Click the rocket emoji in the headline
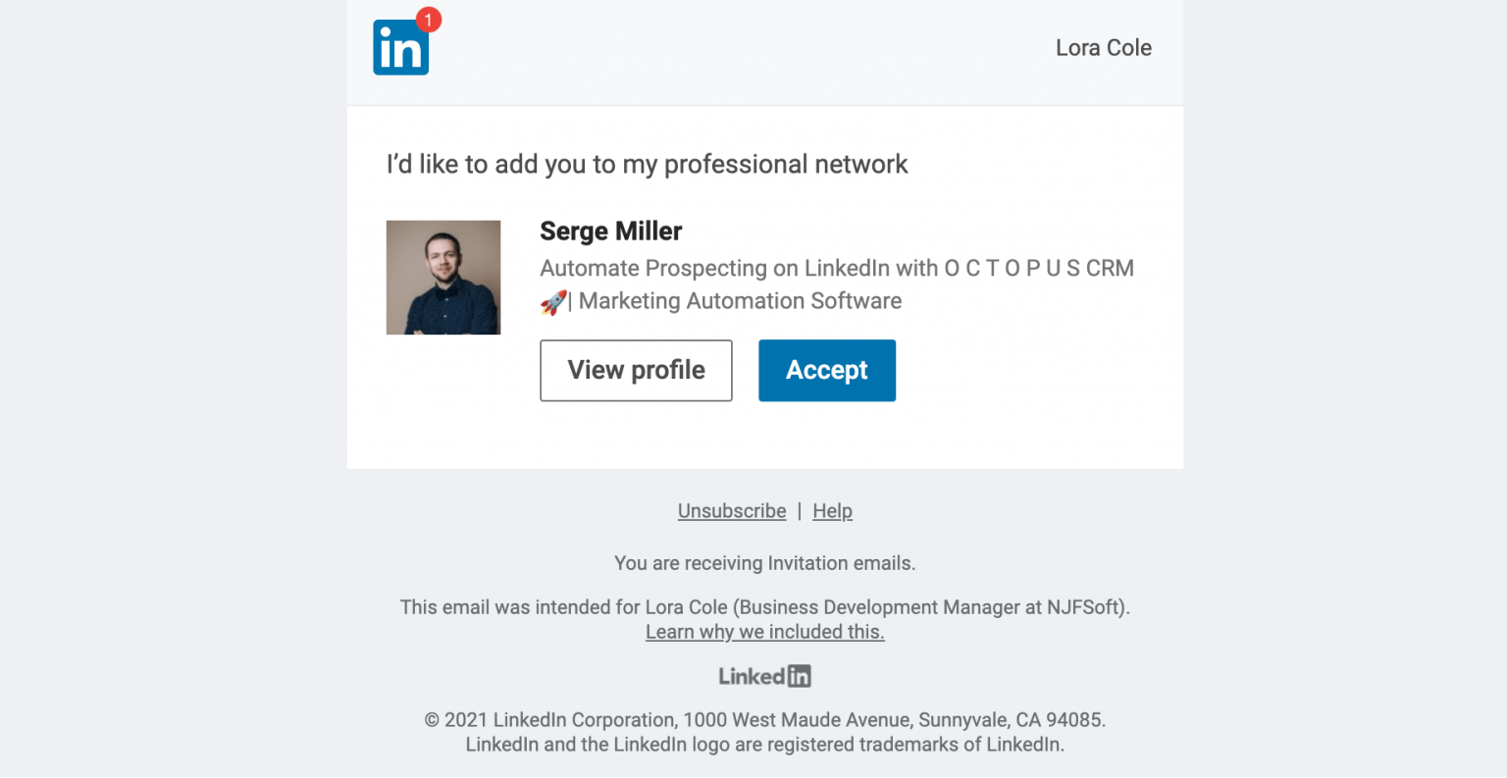Screen dimensions: 1507x778 pos(553,302)
